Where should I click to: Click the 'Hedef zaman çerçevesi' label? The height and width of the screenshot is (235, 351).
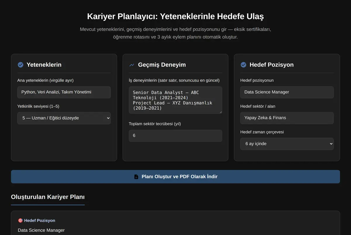[262, 132]
